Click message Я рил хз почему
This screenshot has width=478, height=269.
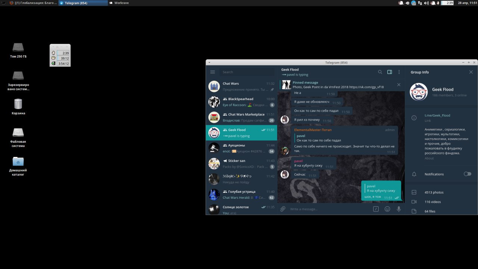312,120
